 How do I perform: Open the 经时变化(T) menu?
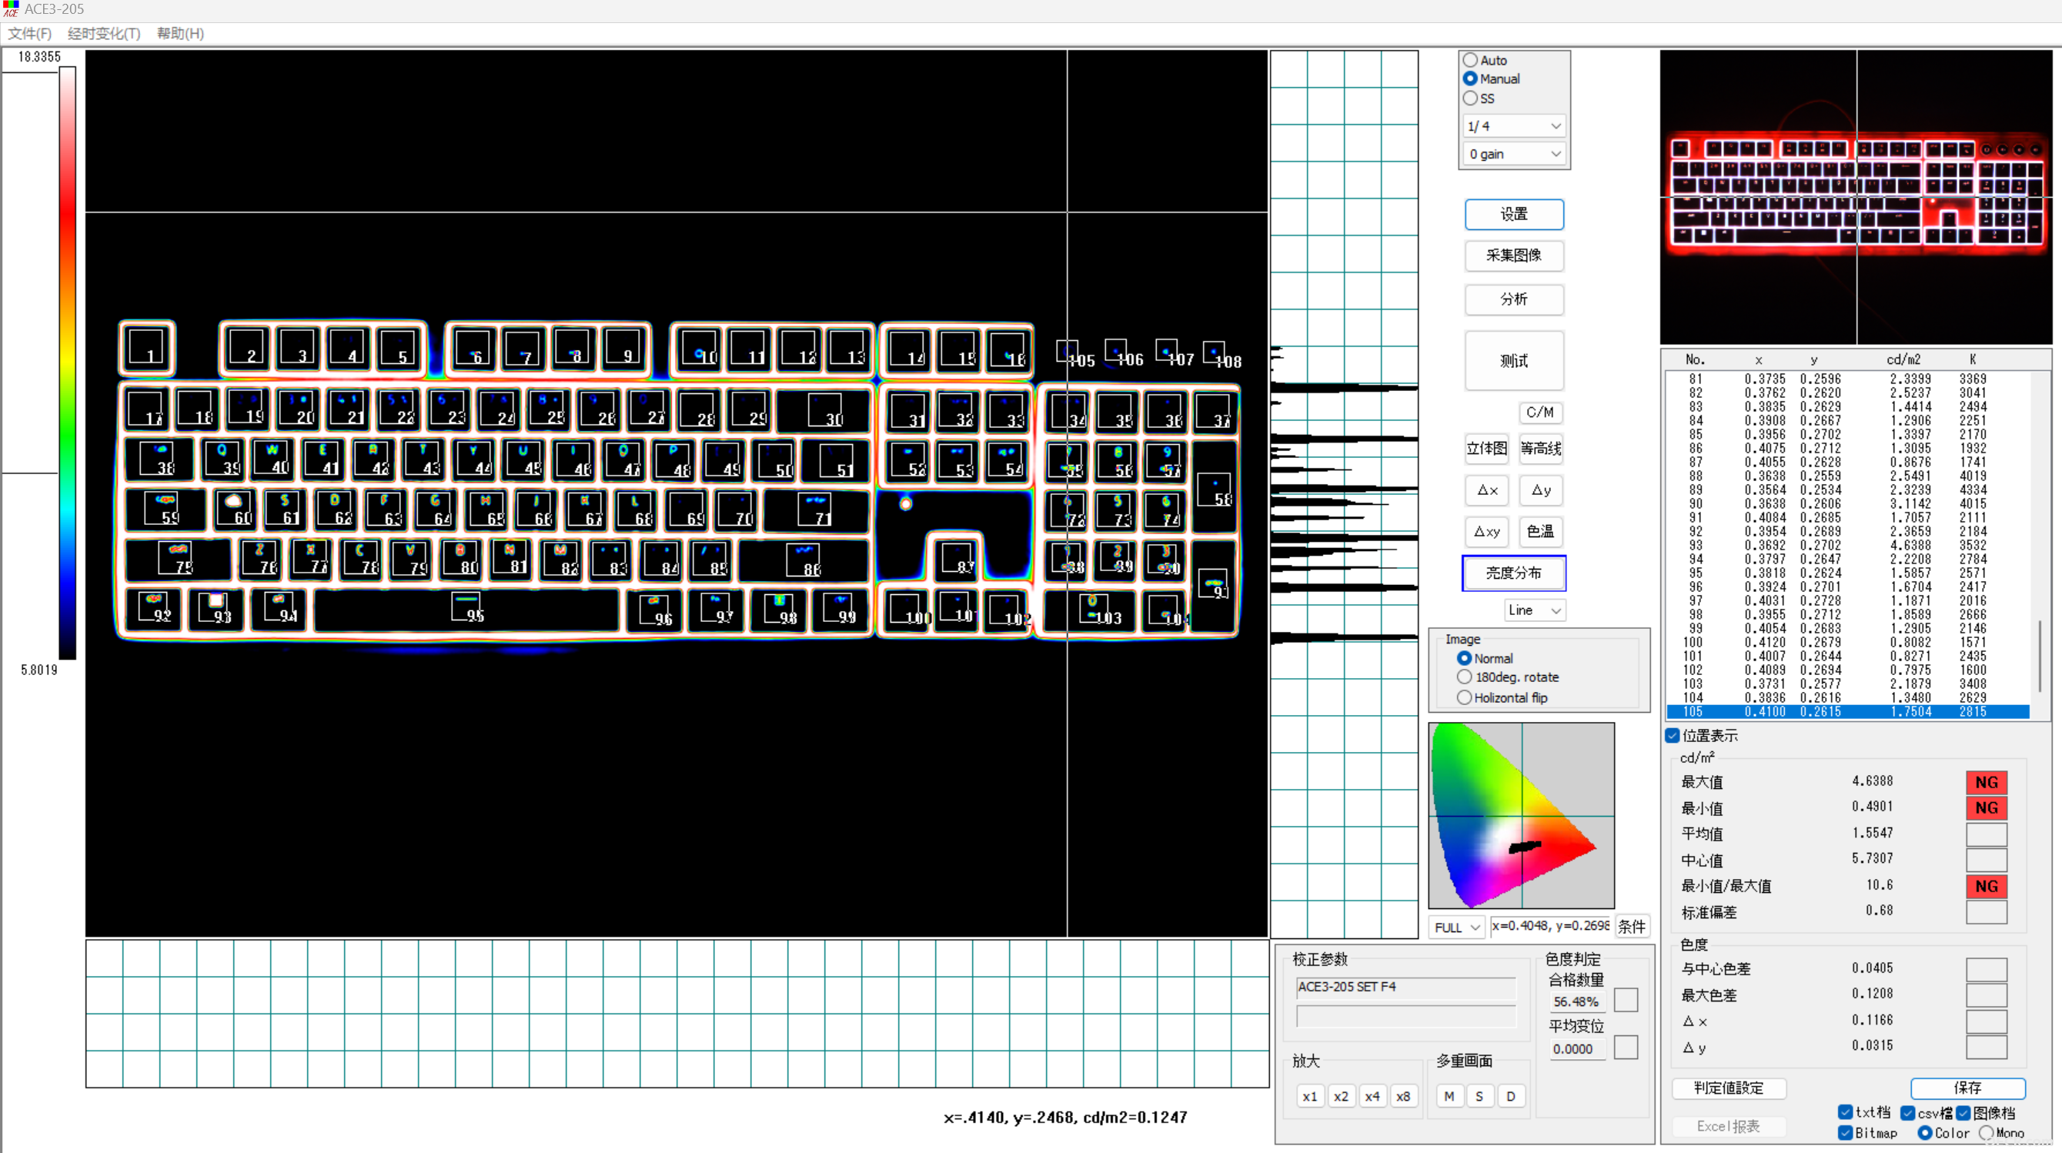[x=104, y=34]
